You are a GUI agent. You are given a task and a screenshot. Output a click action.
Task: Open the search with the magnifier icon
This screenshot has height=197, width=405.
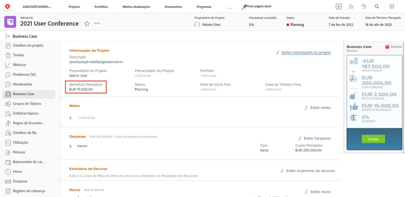[x=377, y=6]
